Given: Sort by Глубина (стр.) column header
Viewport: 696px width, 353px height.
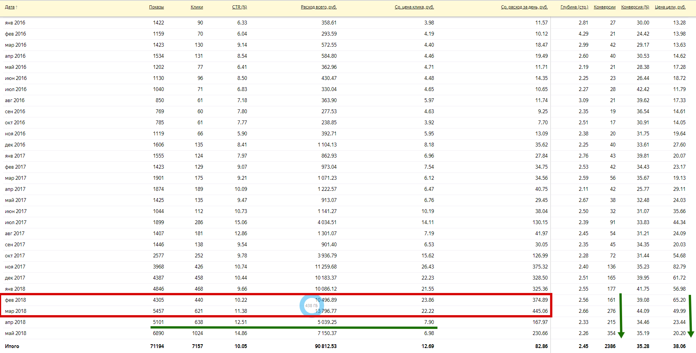Looking at the screenshot, I should (574, 7).
